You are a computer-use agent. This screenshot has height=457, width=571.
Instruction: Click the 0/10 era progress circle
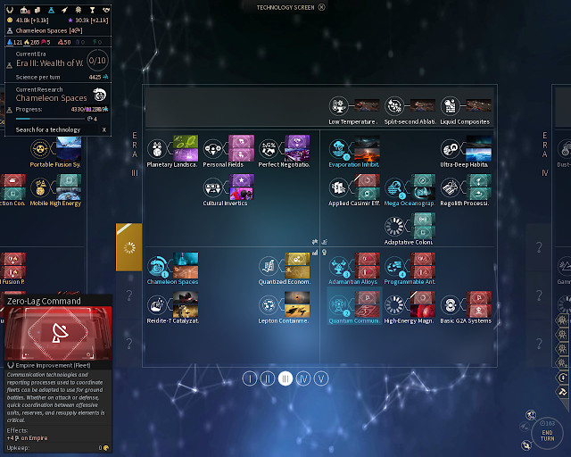click(97, 61)
